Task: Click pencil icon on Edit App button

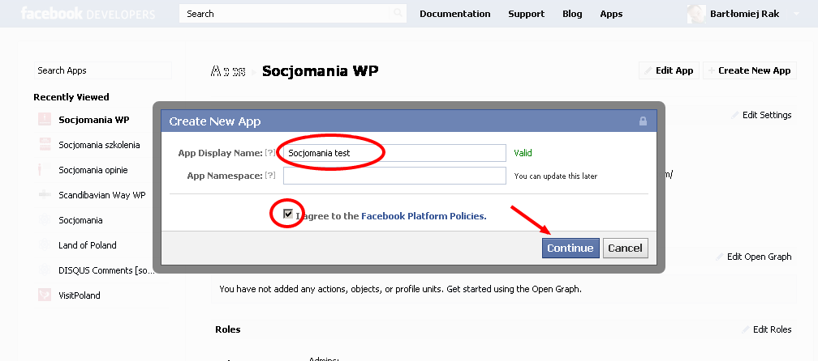Action: [x=648, y=70]
